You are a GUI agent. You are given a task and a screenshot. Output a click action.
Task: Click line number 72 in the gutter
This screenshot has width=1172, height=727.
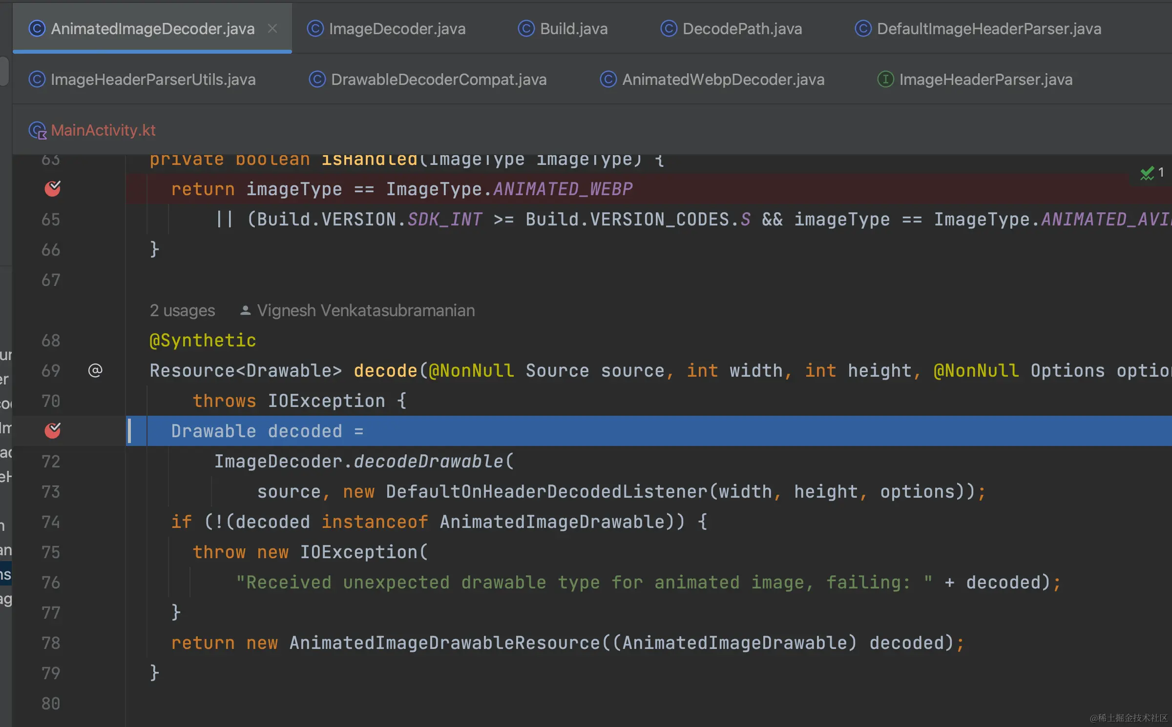[51, 462]
